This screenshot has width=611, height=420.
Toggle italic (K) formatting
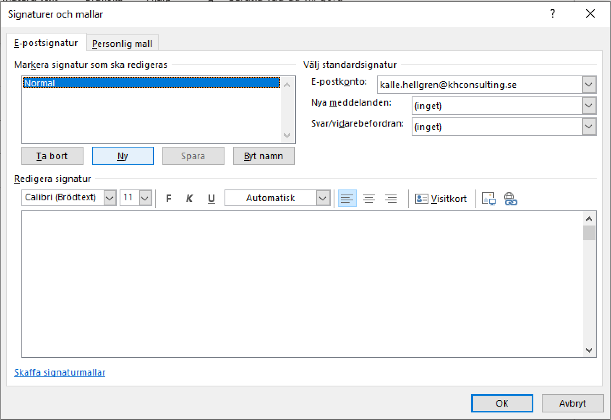pos(189,198)
